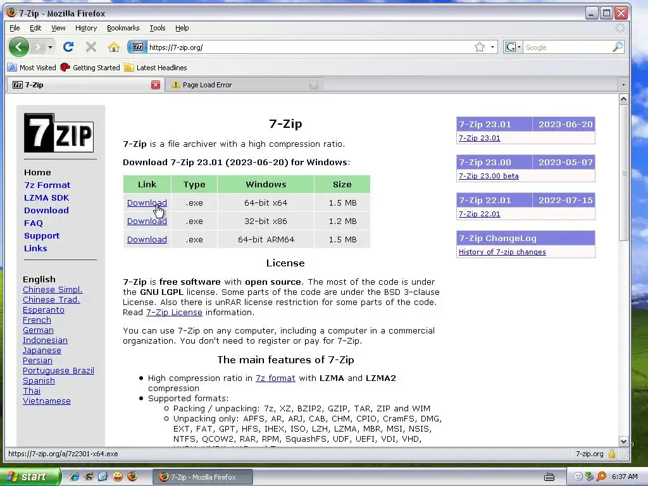The height and width of the screenshot is (486, 648).
Task: Click the padlock security icon in status bar
Action: click(612, 454)
